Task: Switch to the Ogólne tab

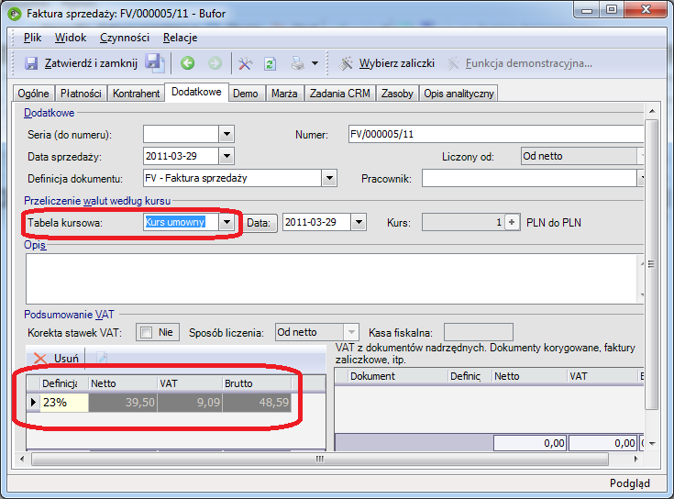Action: click(33, 94)
